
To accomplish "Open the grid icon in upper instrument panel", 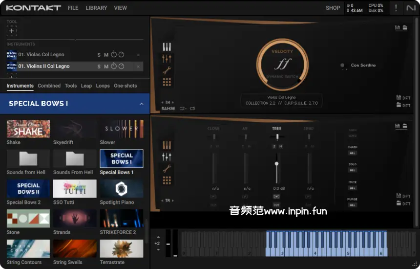I will pyautogui.click(x=167, y=82).
